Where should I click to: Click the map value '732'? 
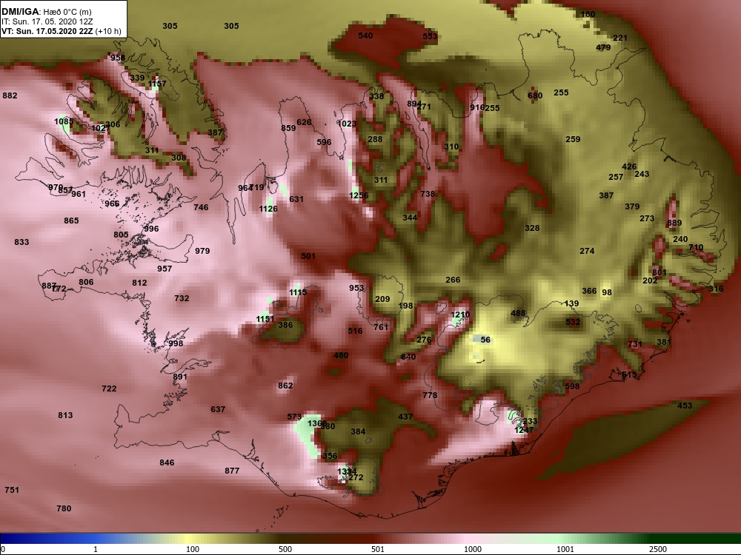tap(182, 297)
